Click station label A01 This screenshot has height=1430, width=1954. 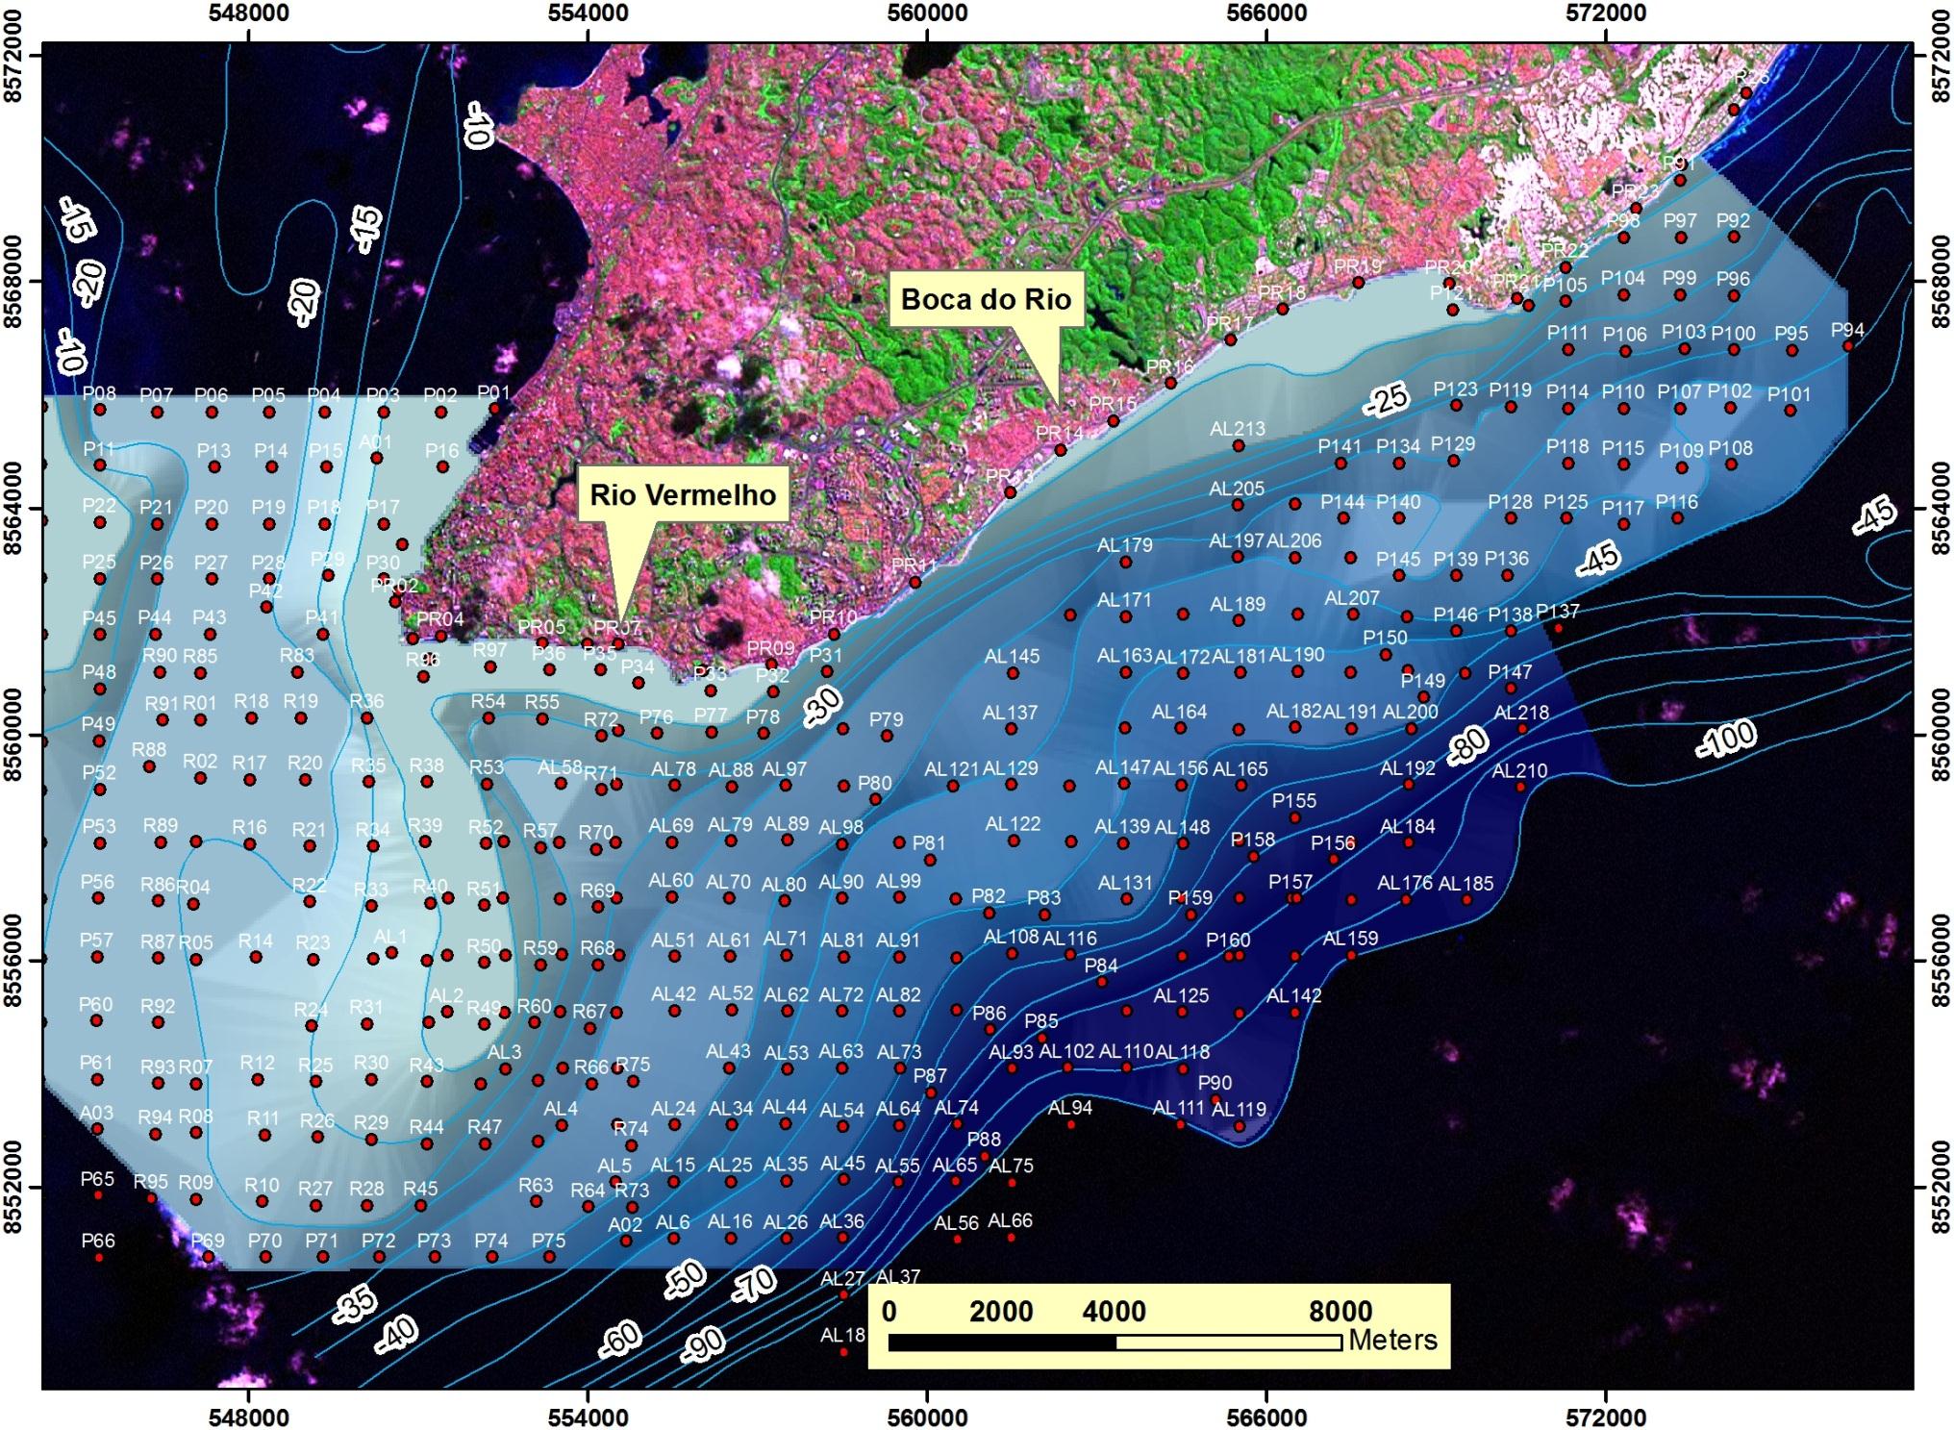(375, 442)
